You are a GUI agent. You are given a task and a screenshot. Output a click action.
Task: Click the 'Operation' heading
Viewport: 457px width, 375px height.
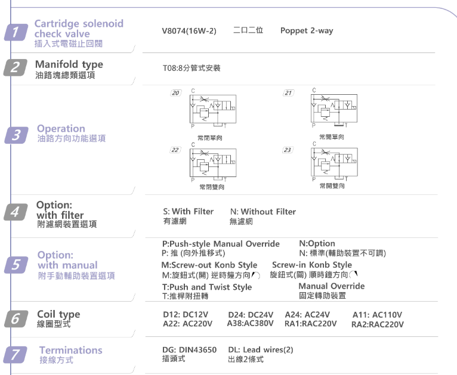click(61, 129)
